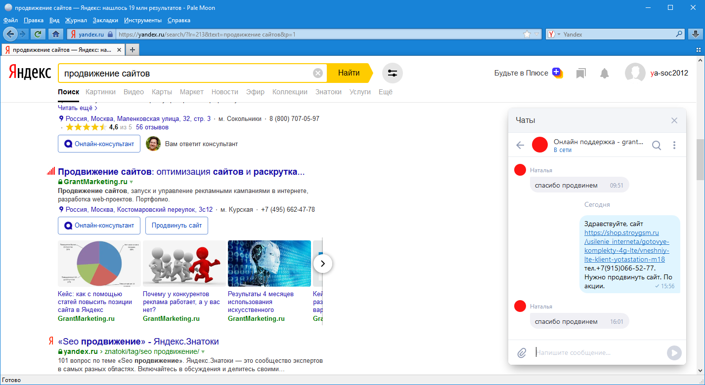The width and height of the screenshot is (705, 385).
Task: Open the Yandex bookmarks collection icon
Action: pos(581,73)
